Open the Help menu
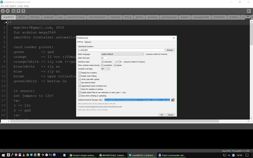 26,6
